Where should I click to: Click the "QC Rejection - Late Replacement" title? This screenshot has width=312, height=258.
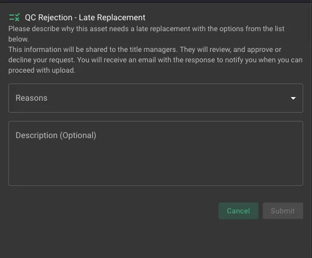point(85,18)
